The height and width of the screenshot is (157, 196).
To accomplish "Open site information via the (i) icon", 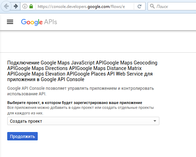I will point(25,6).
